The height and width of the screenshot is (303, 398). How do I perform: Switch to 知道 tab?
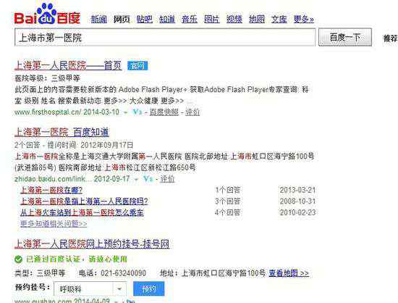click(167, 19)
